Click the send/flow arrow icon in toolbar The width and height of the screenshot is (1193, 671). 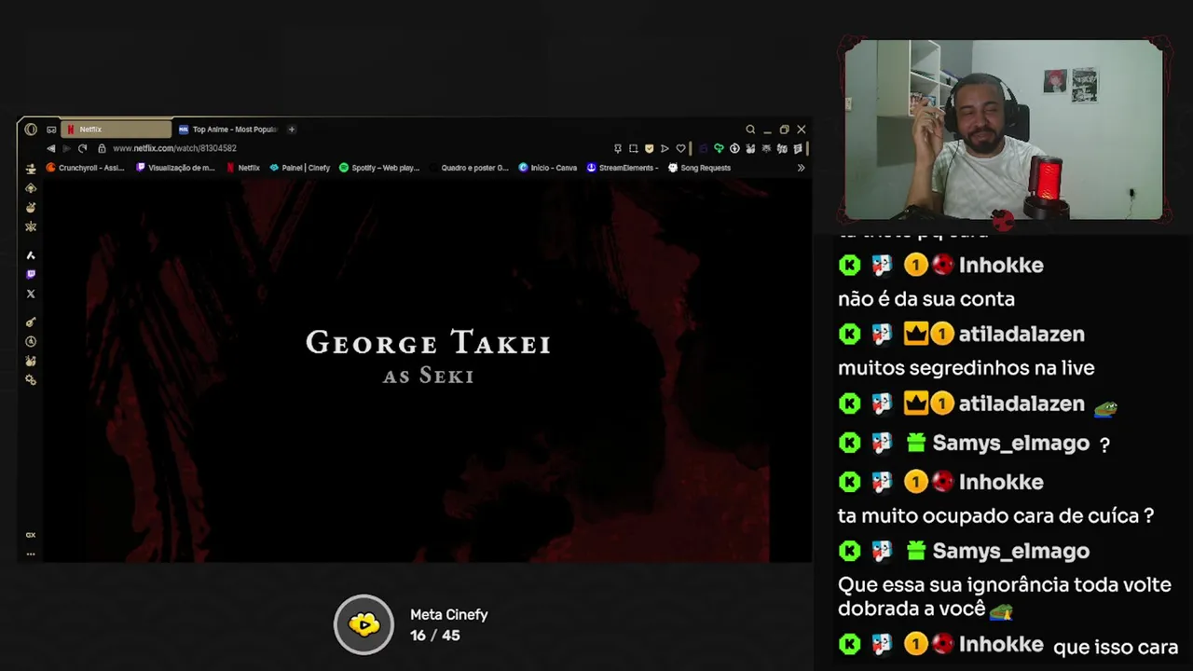click(665, 148)
